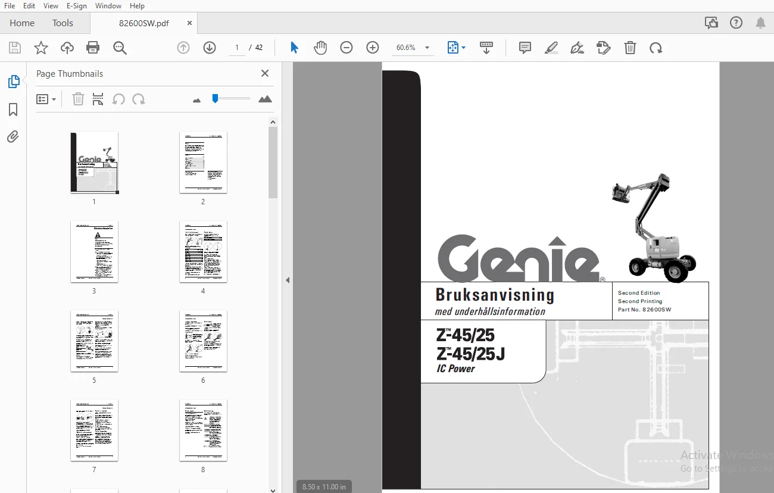774x493 pixels.
Task: Switch to the Tools tab
Action: coord(63,23)
